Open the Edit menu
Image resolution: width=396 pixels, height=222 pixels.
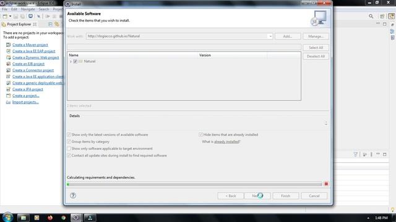14,9
